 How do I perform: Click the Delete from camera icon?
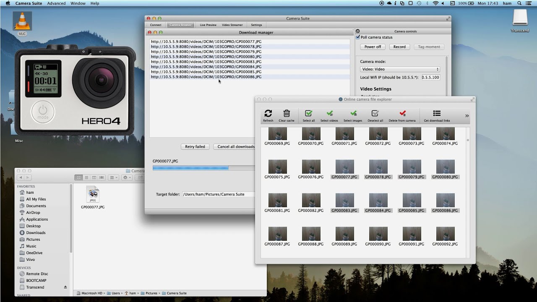(x=402, y=113)
